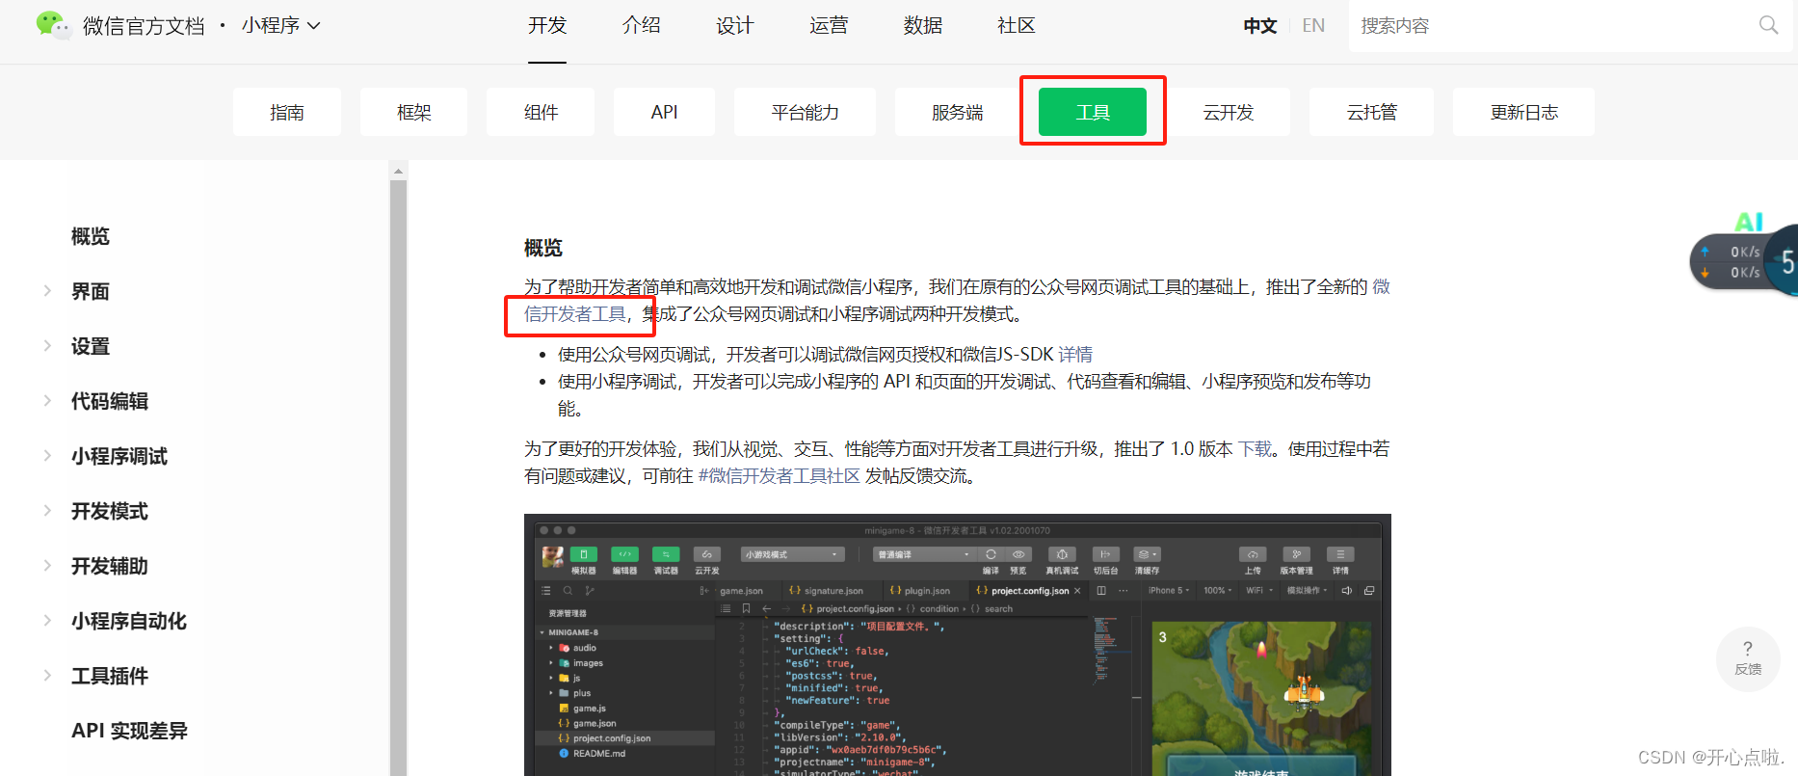Click the 详情 link after JS-SDK
This screenshot has height=776, width=1798.
pos(1075,355)
